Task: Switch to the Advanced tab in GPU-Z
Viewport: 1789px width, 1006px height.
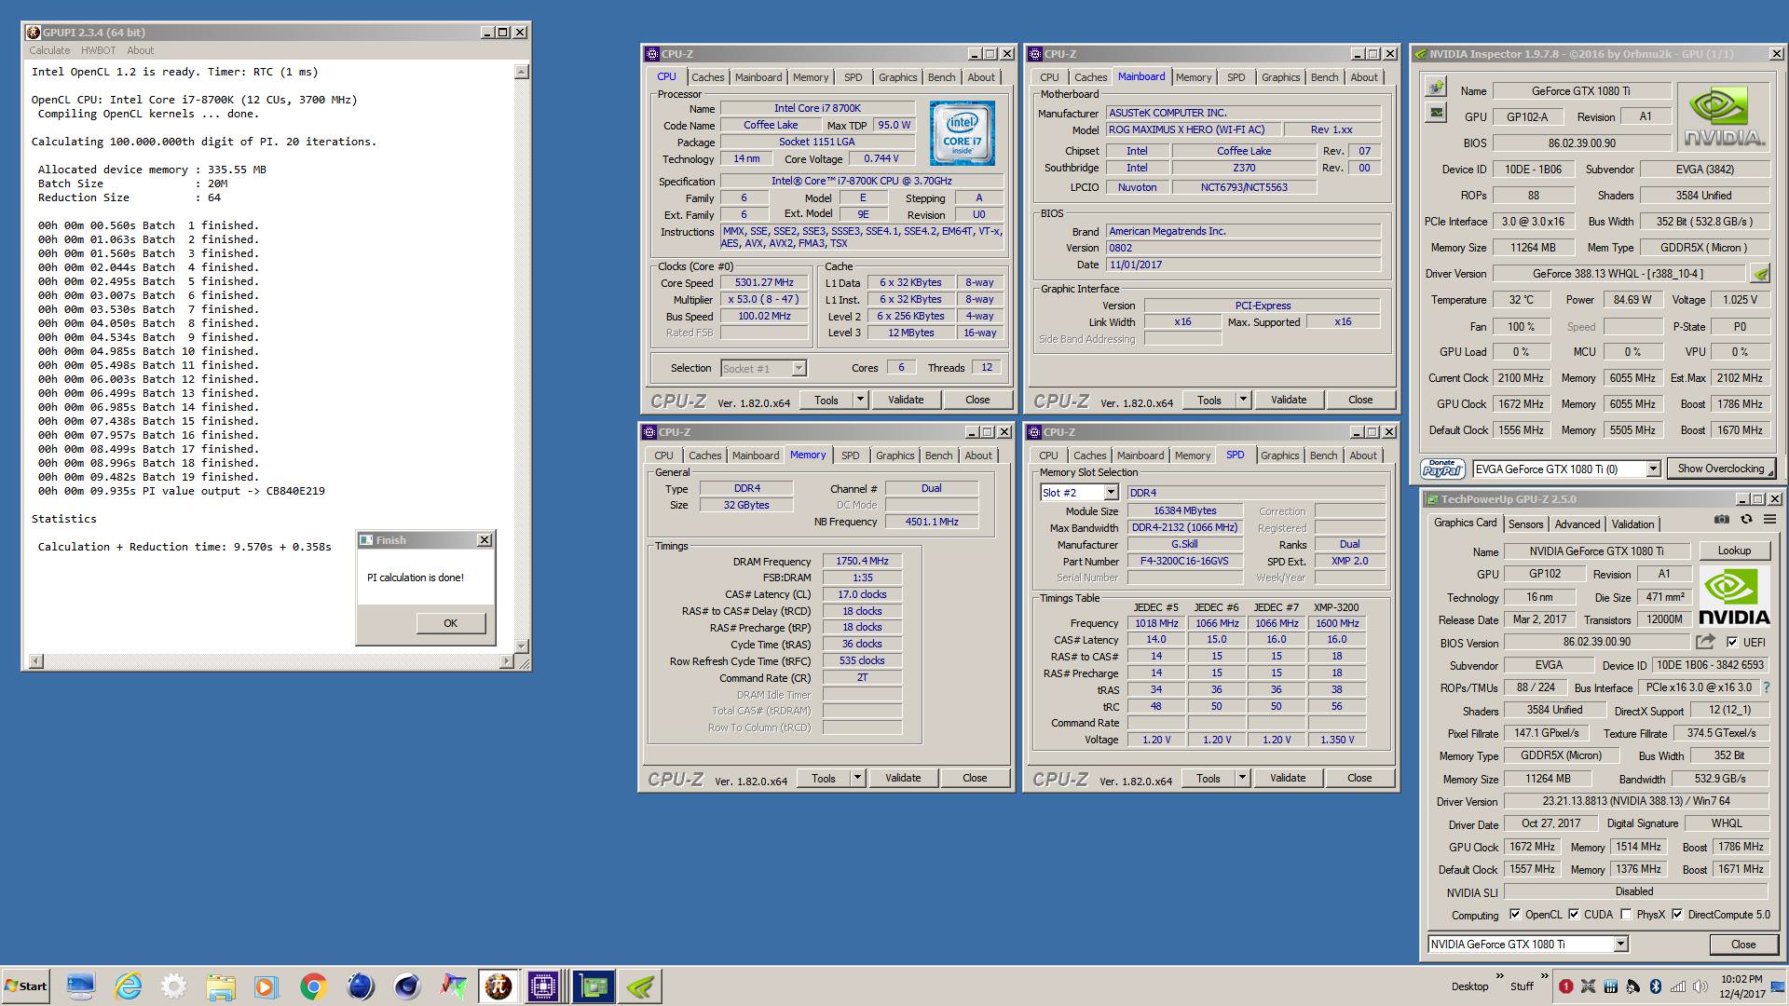Action: [1577, 524]
